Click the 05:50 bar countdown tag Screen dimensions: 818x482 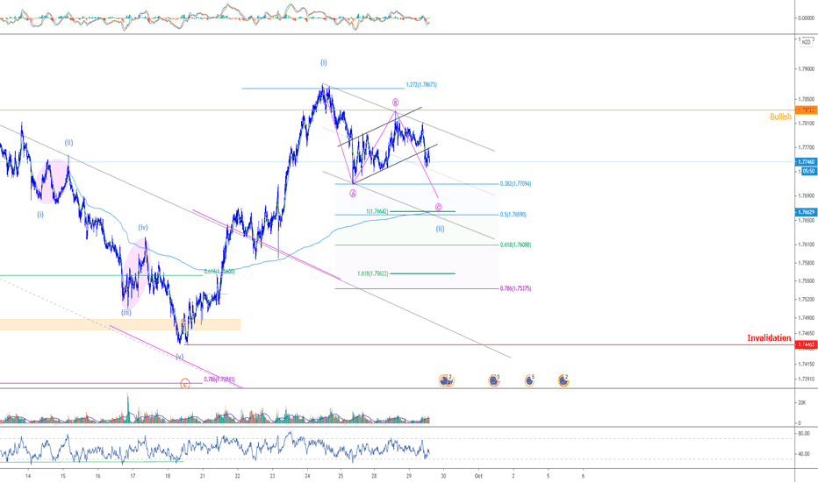point(809,171)
